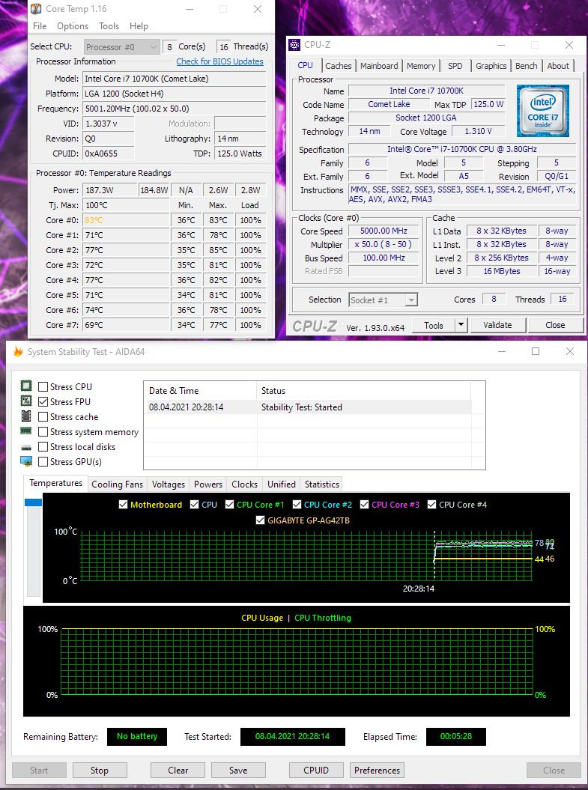Click the Elapsed Time 00:05:28 display
This screenshot has height=790, width=588.
(456, 736)
